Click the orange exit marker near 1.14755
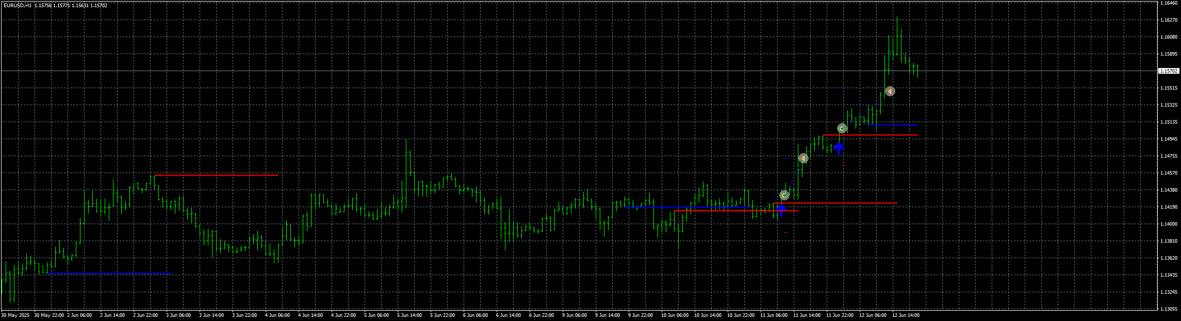 803,158
